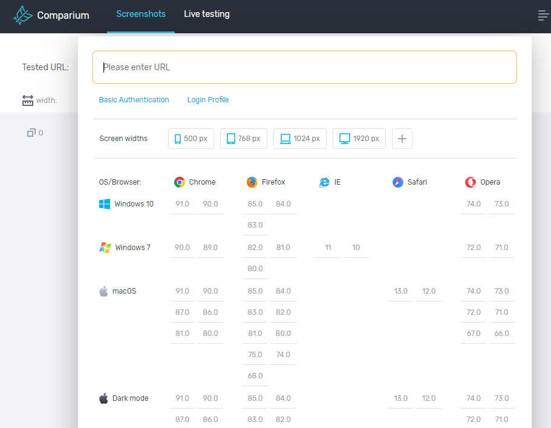Click the copy icon showing 0
Screen dimensions: 551x428
click(x=31, y=133)
